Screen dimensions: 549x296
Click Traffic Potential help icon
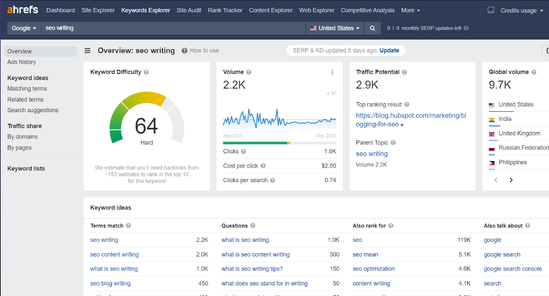pyautogui.click(x=405, y=72)
